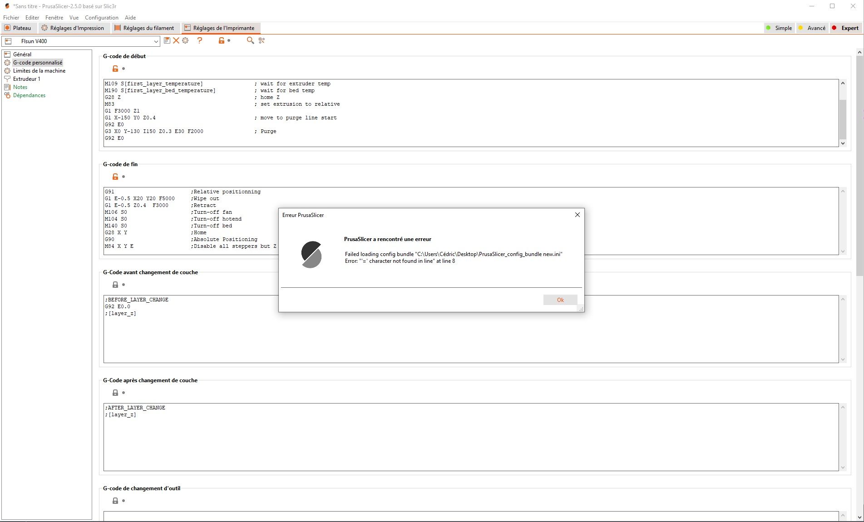
Task: Open the Configuration menu
Action: (102, 18)
